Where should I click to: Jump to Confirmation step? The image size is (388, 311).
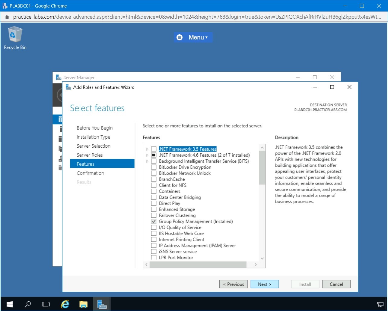90,173
